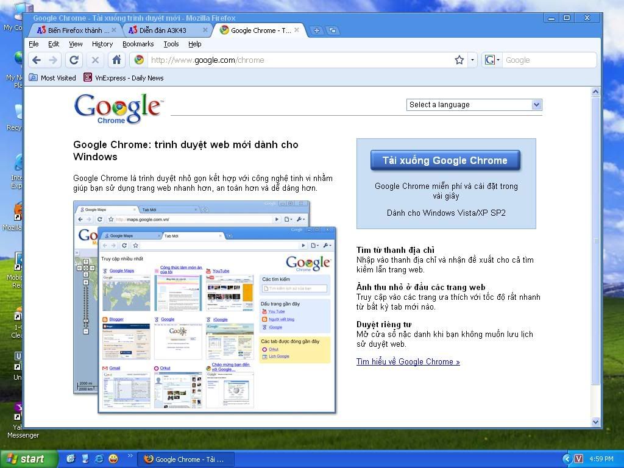
Task: Follow the Tìm hiểu về Google Chrome link
Action: pos(408,362)
